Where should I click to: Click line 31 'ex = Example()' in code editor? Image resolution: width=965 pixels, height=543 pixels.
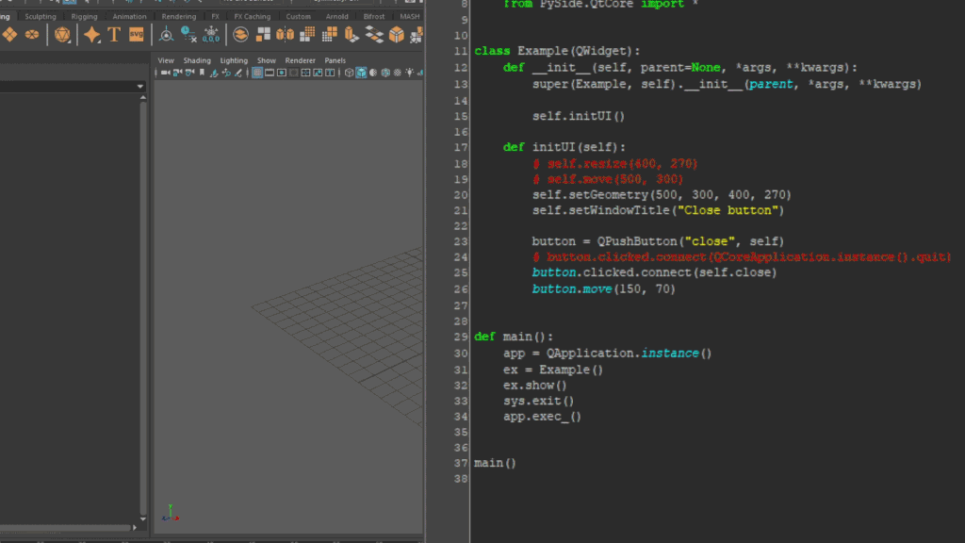pos(553,370)
